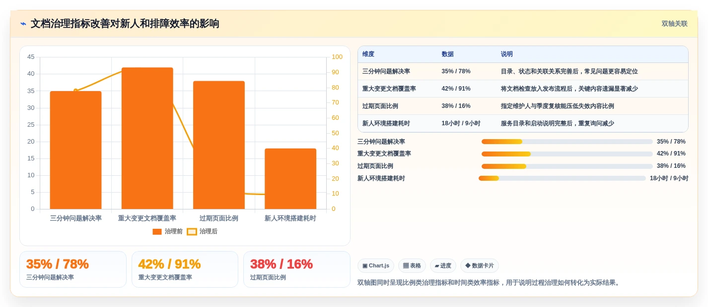Click the 45 tick on the left axis
The image size is (708, 307).
pos(31,57)
